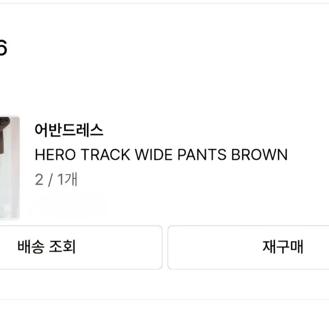Screen dimensions: 329x329
Task: Click the pants image beside 어반드레스
Action: (x=10, y=167)
